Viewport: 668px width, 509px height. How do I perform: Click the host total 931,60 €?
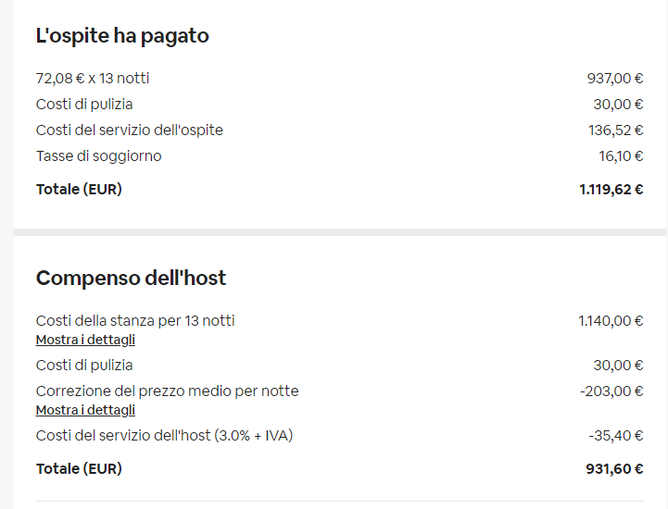coord(614,469)
